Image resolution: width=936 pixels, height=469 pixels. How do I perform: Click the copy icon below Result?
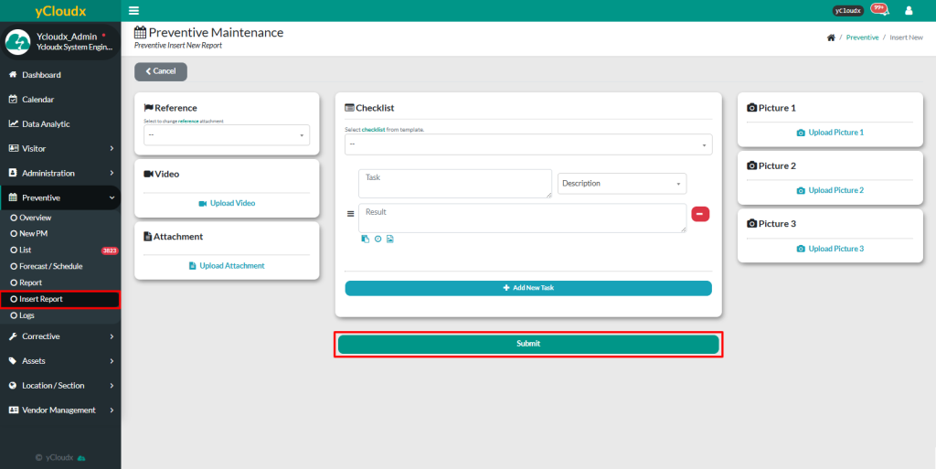[x=366, y=239]
